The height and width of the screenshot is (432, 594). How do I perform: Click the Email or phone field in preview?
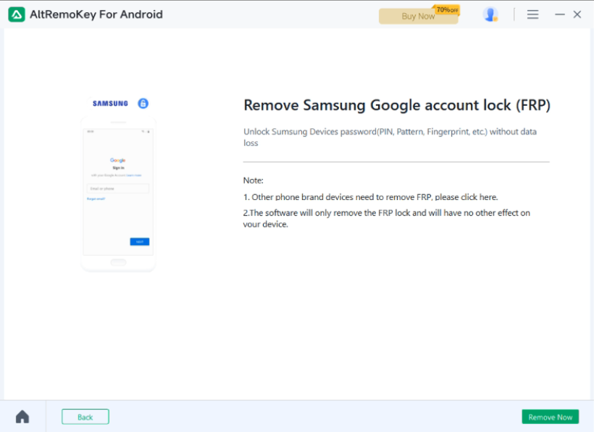[x=118, y=188]
